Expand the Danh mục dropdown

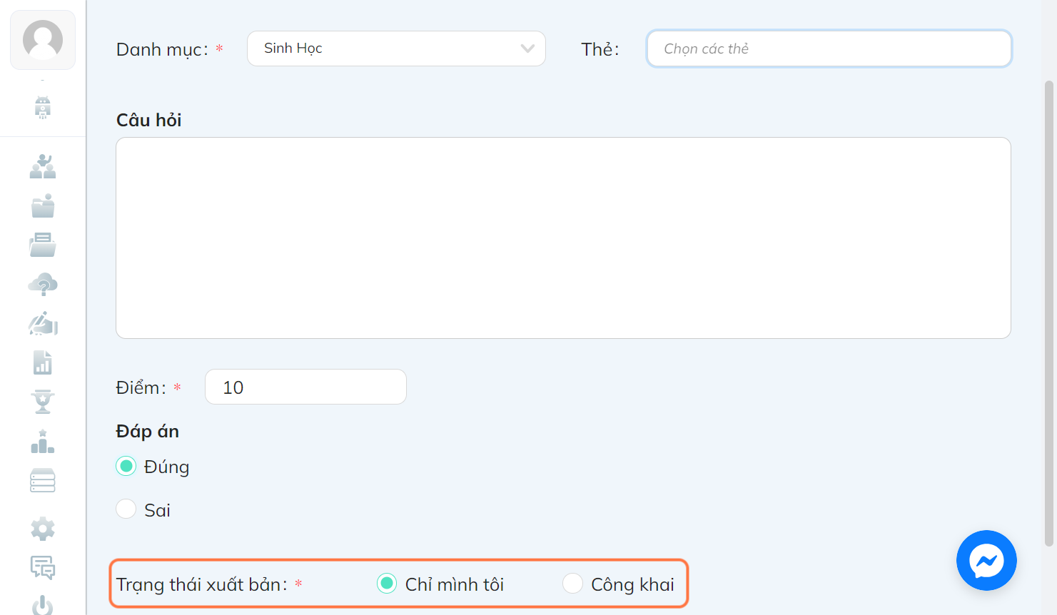coord(396,49)
